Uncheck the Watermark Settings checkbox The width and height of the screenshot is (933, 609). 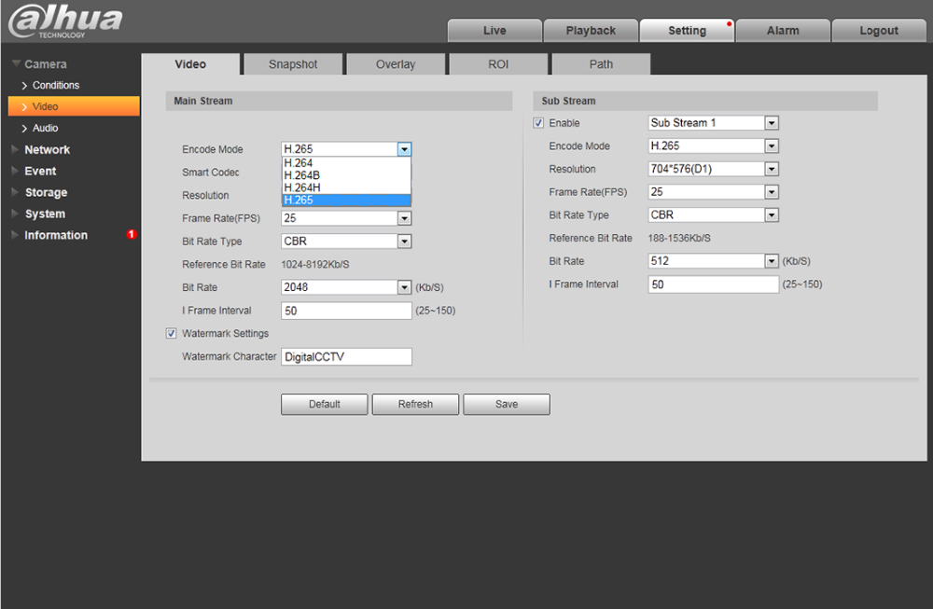pyautogui.click(x=172, y=334)
